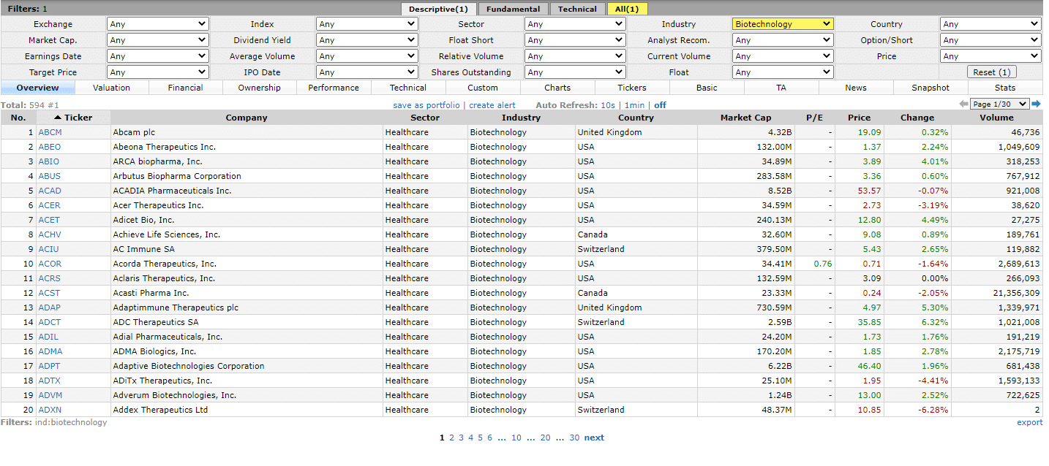Open the Technical view tab beside Performance
Image resolution: width=1049 pixels, height=466 pixels.
pos(408,88)
